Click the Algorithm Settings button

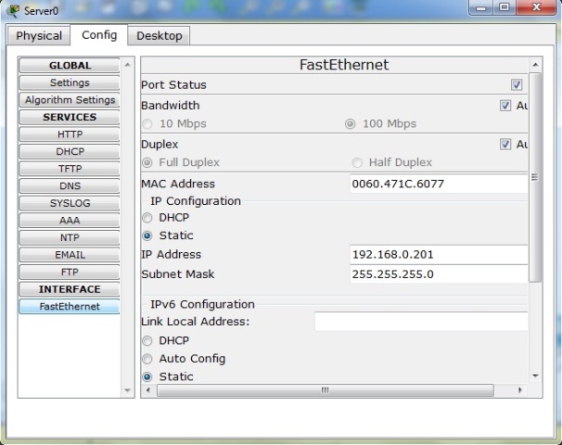tap(70, 100)
